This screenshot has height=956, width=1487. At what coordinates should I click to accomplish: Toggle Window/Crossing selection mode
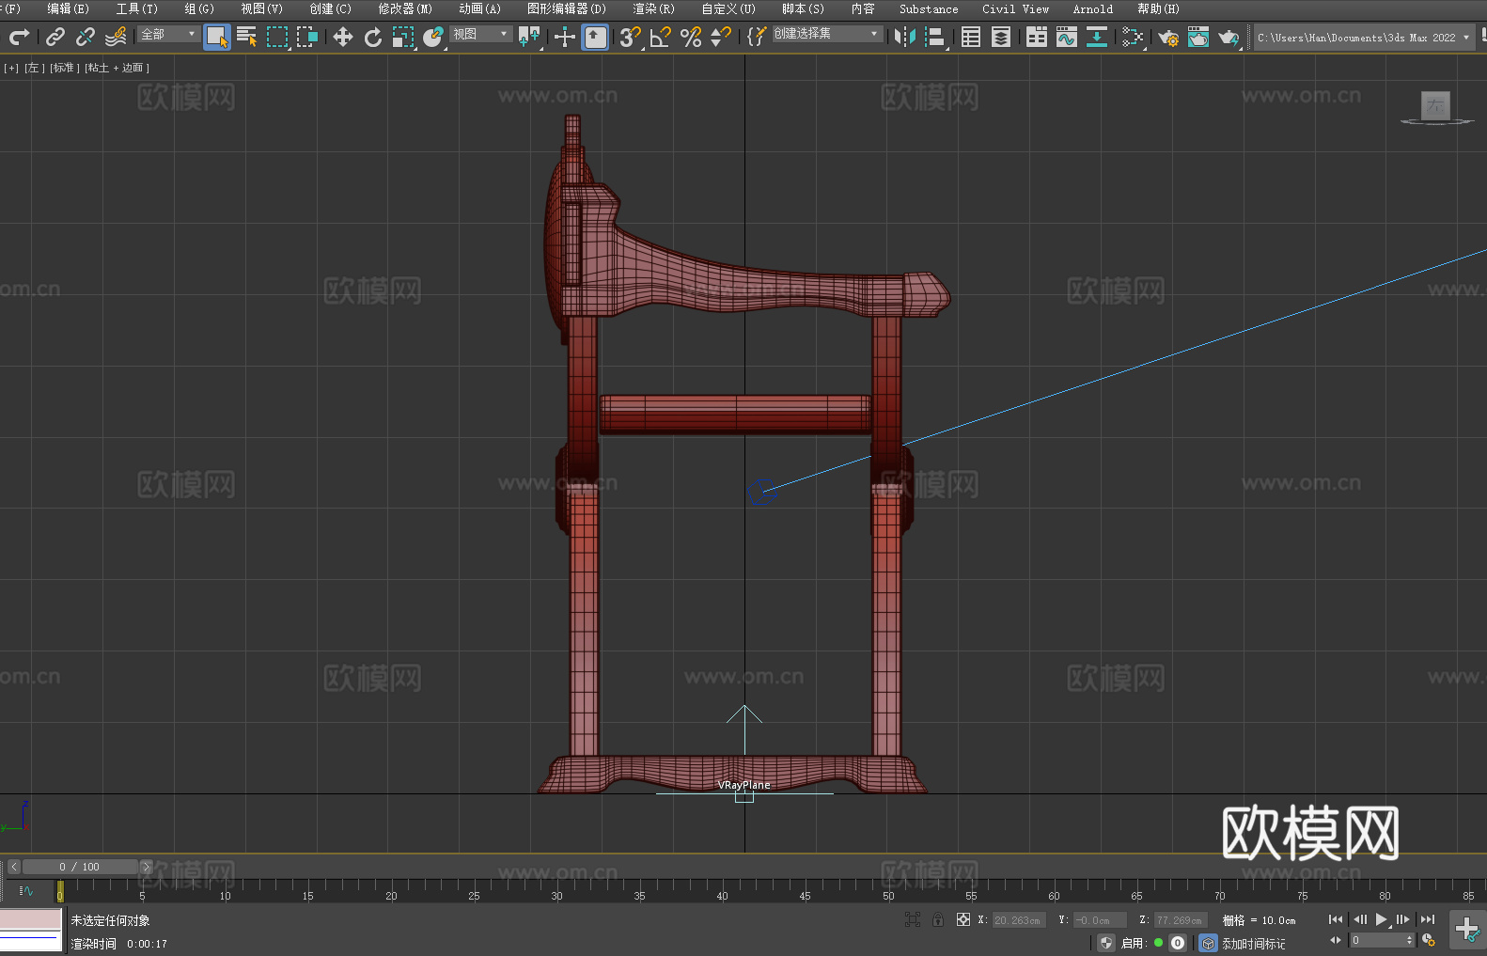coord(307,37)
